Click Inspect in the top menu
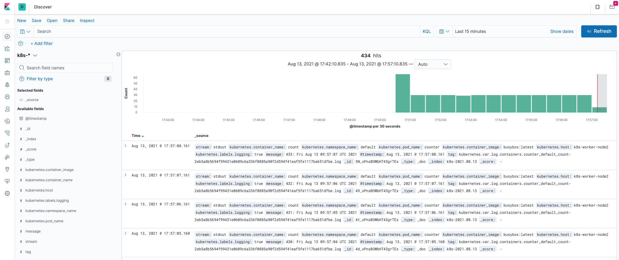The width and height of the screenshot is (619, 260). (x=87, y=21)
